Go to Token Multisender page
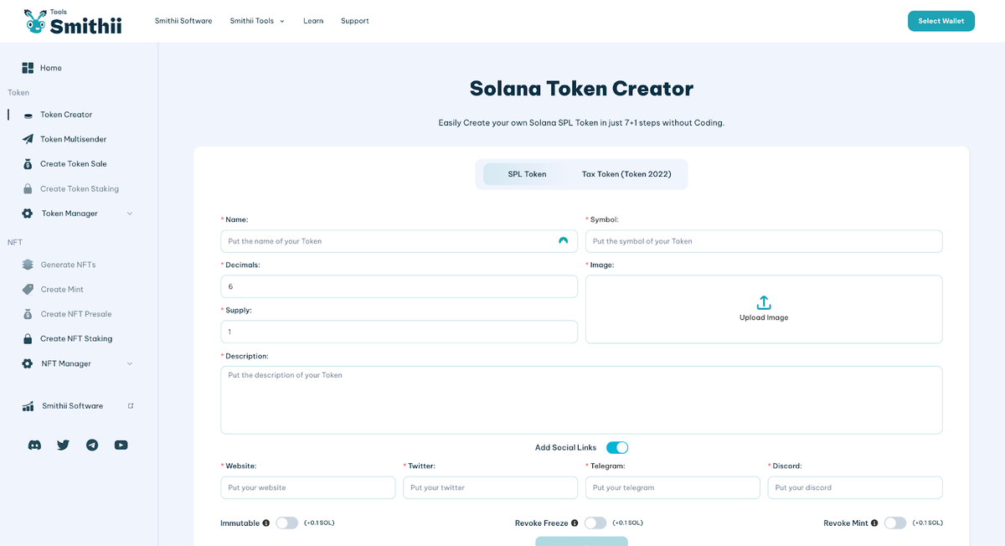 click(73, 139)
